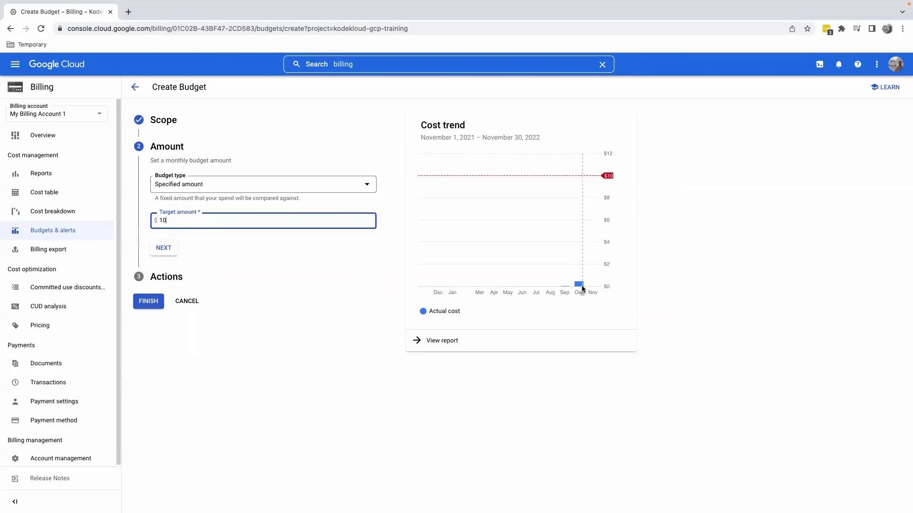The width and height of the screenshot is (913, 513).
Task: Activate Cloud Shell terminal icon
Action: tap(820, 64)
